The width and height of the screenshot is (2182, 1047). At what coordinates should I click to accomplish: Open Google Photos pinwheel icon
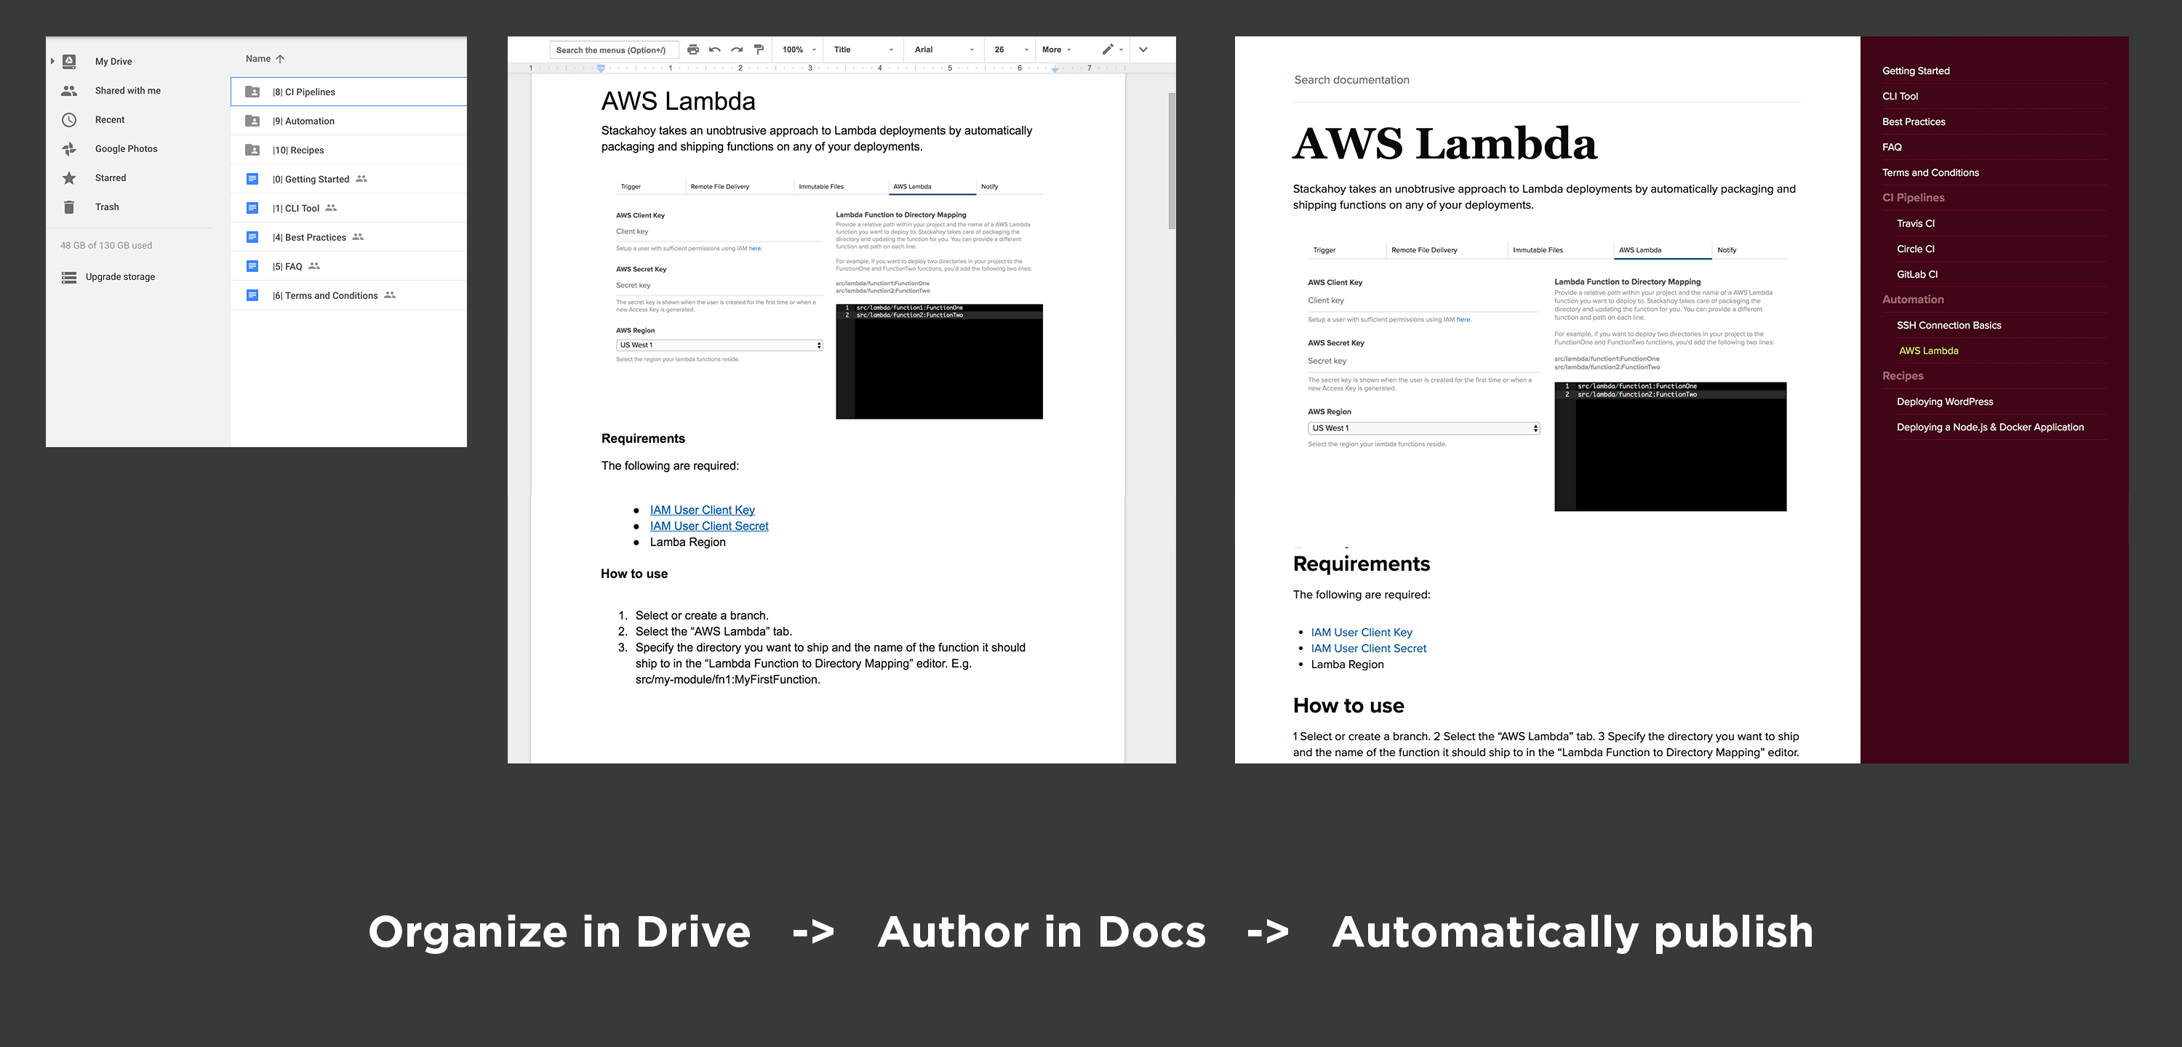(69, 149)
